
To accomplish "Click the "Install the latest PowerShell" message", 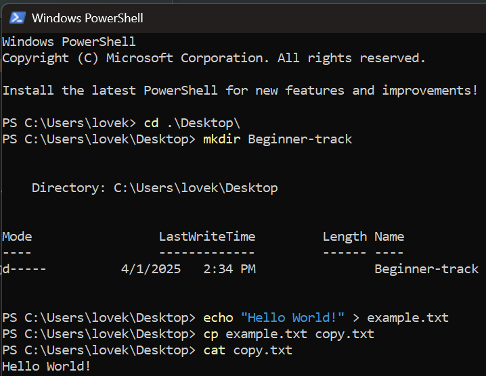I will pos(240,91).
